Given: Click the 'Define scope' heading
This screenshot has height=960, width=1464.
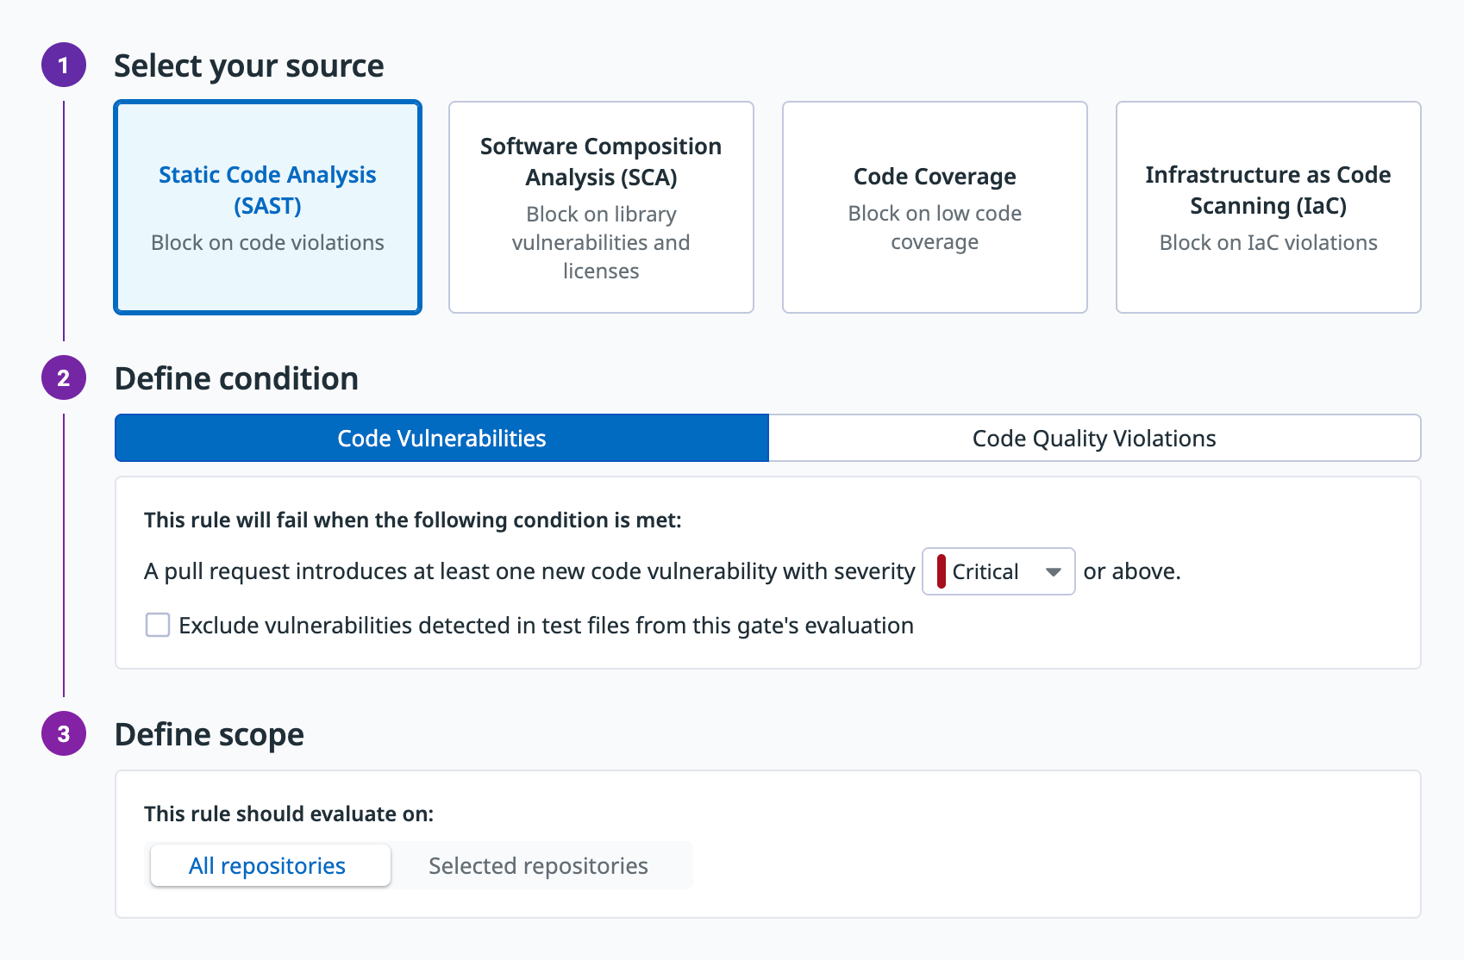Looking at the screenshot, I should [x=210, y=735].
